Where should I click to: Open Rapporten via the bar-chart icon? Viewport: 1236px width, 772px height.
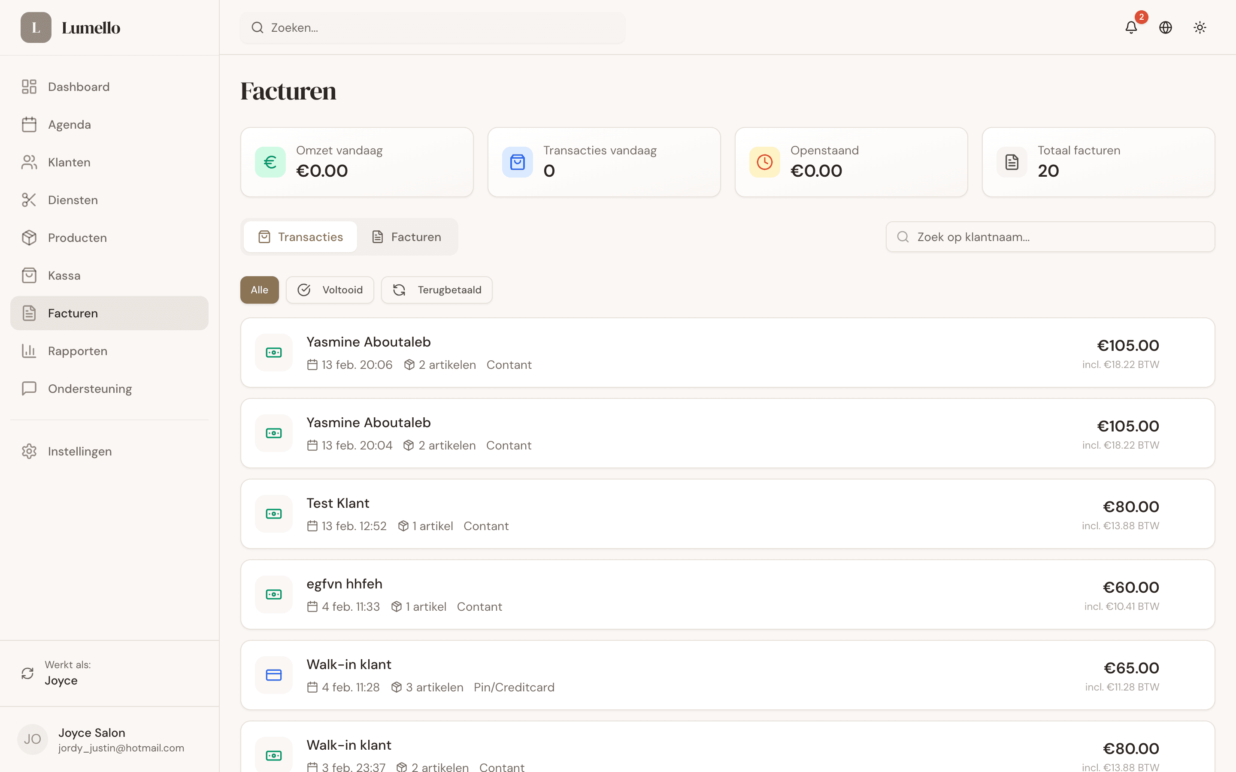coord(29,351)
